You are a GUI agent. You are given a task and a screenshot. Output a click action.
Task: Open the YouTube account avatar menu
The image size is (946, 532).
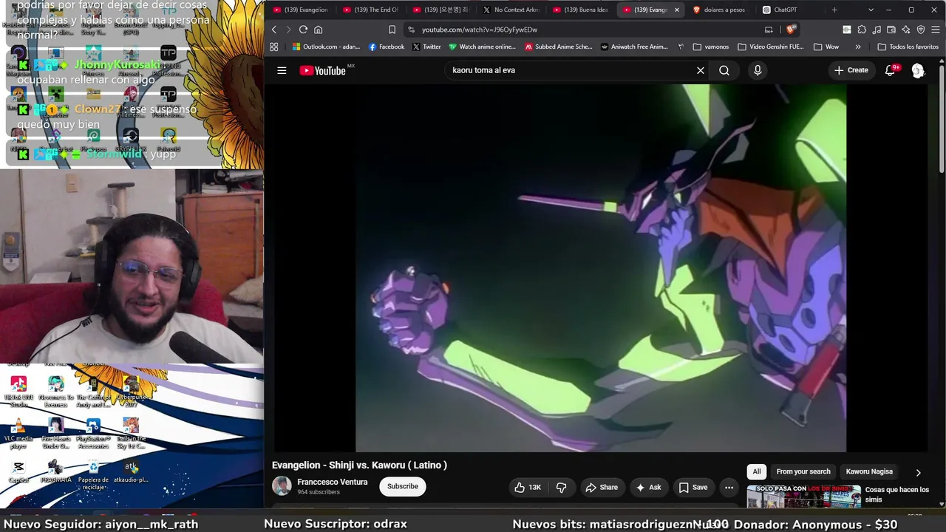918,70
